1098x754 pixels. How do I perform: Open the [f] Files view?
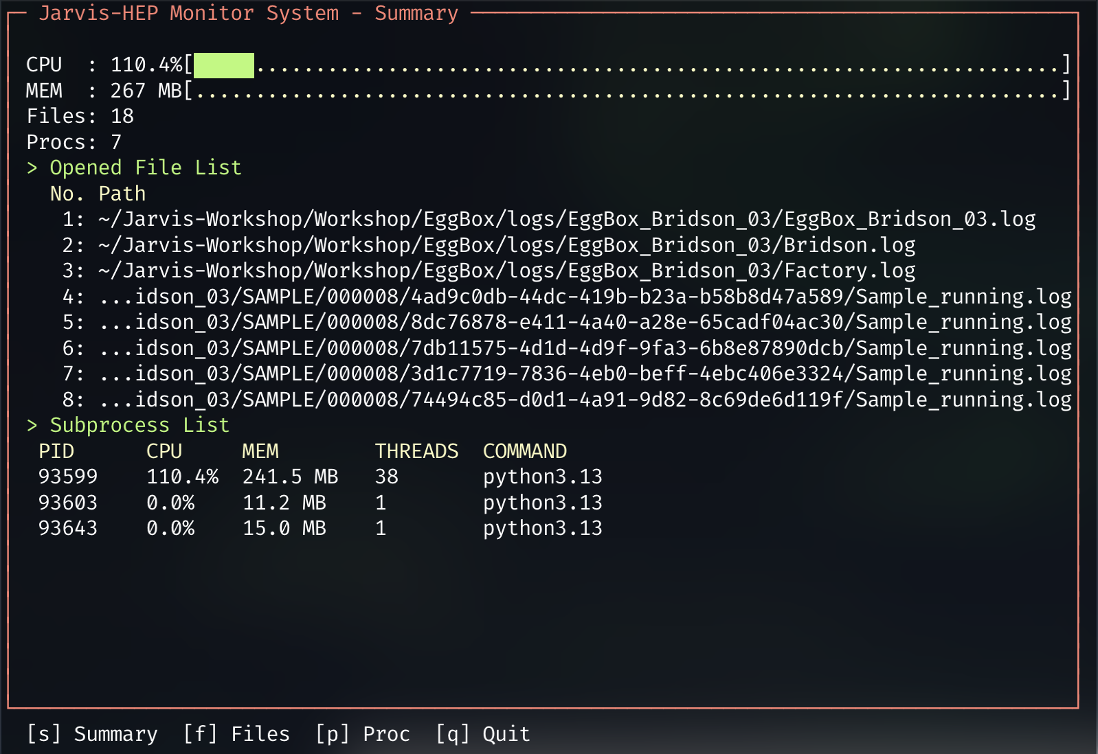pyautogui.click(x=236, y=734)
